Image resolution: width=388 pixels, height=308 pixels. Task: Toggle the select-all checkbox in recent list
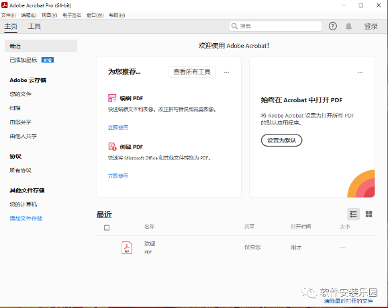[x=107, y=228]
